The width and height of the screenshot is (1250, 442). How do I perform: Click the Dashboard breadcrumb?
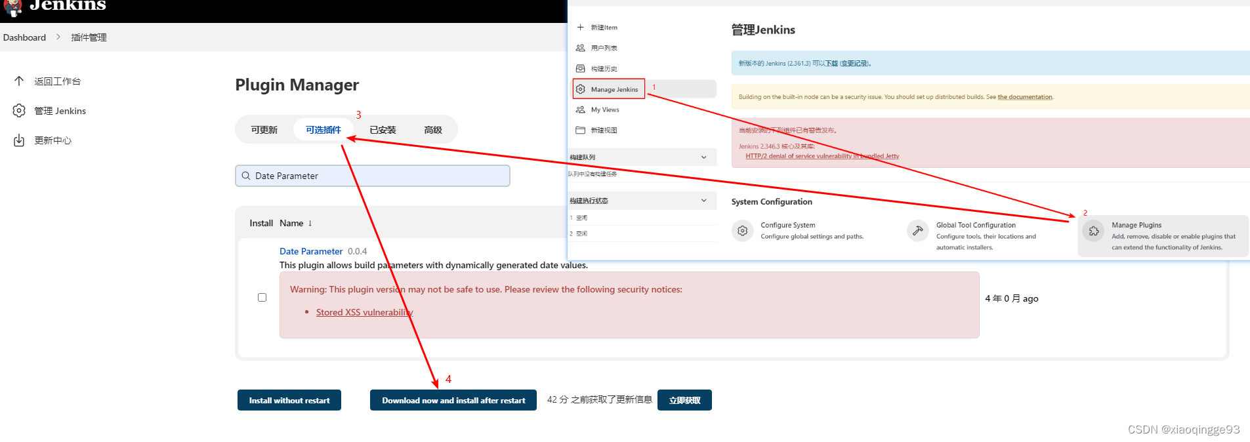pos(24,37)
